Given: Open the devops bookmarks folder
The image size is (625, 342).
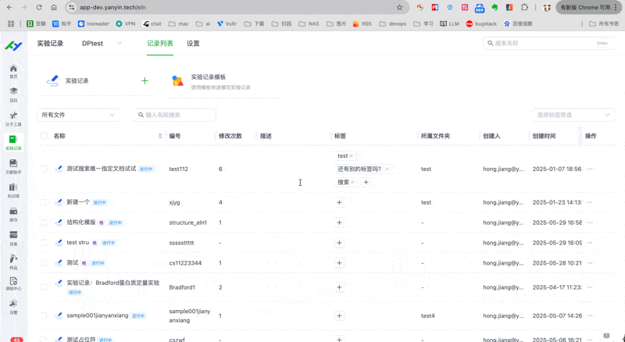Looking at the screenshot, I should [x=393, y=23].
